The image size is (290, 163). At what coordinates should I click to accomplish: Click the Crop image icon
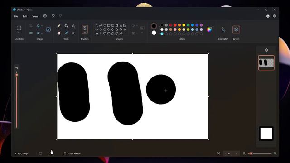point(31,26)
